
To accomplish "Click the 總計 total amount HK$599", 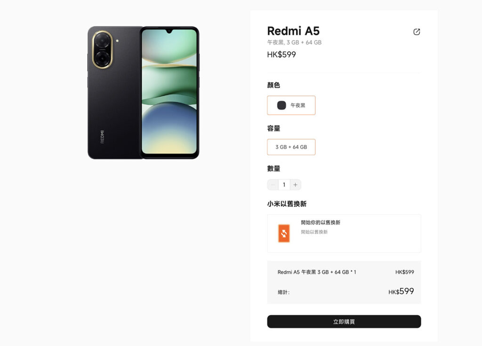I will pyautogui.click(x=401, y=291).
